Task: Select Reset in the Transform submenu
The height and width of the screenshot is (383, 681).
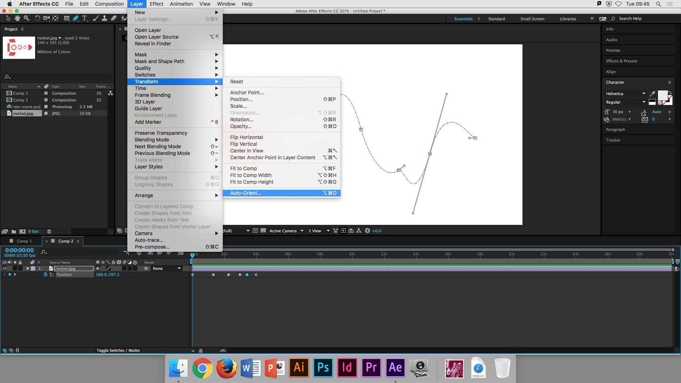Action: click(237, 81)
